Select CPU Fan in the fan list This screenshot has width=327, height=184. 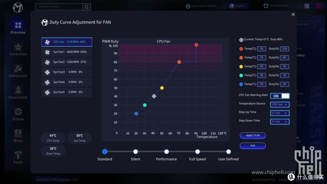[67, 42]
